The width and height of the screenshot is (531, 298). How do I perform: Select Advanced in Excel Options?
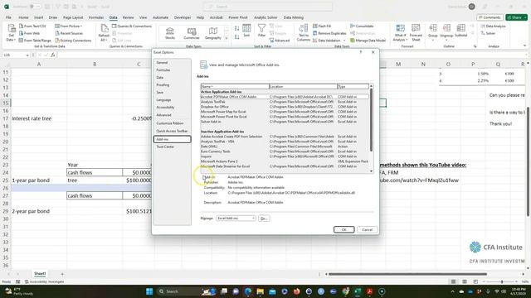[172, 115]
